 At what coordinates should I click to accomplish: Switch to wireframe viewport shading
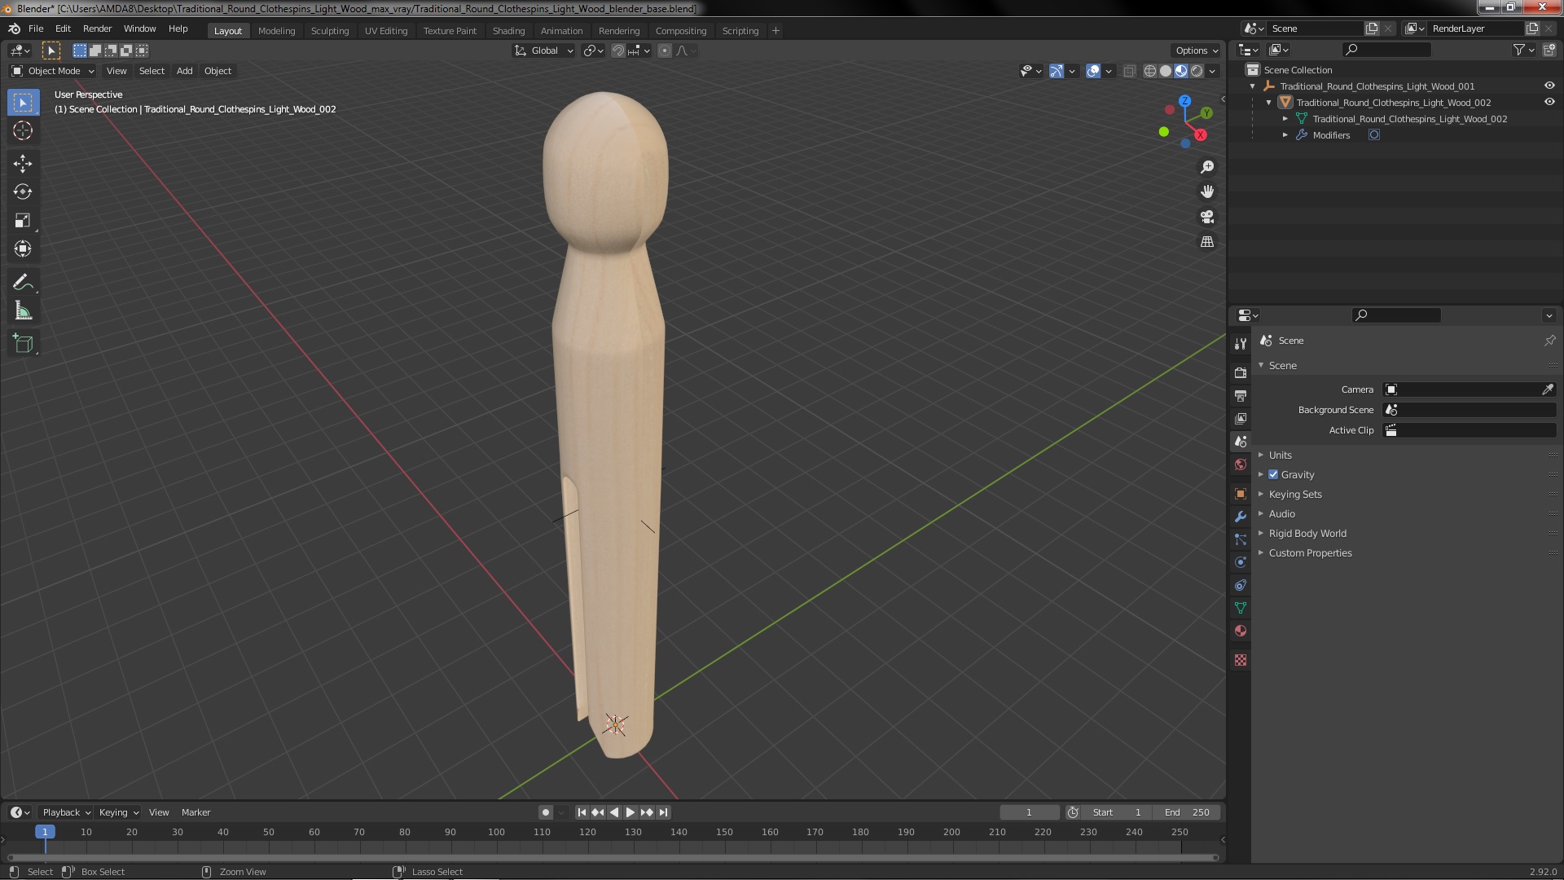pyautogui.click(x=1150, y=71)
